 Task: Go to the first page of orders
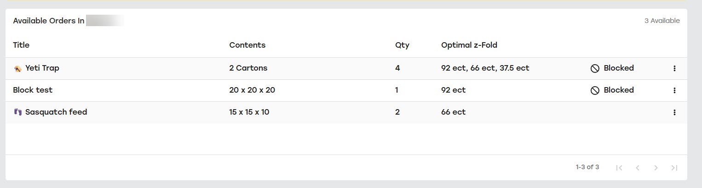(619, 168)
